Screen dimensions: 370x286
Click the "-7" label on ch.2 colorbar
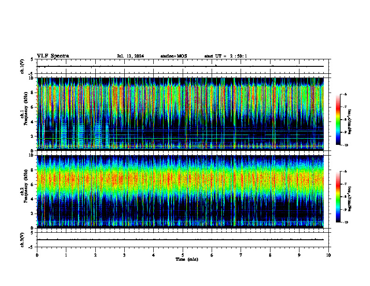[345, 184]
